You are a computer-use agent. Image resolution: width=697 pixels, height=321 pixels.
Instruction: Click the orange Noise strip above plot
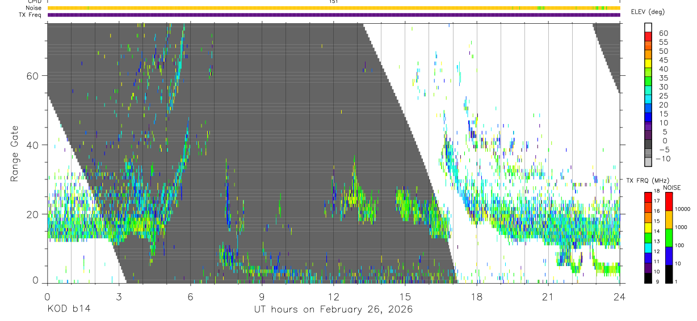(334, 8)
